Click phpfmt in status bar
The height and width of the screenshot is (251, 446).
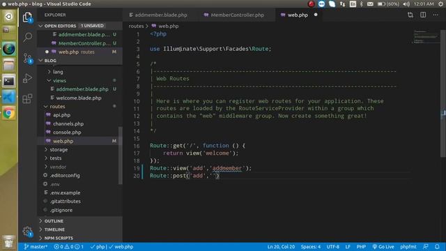coord(408,247)
